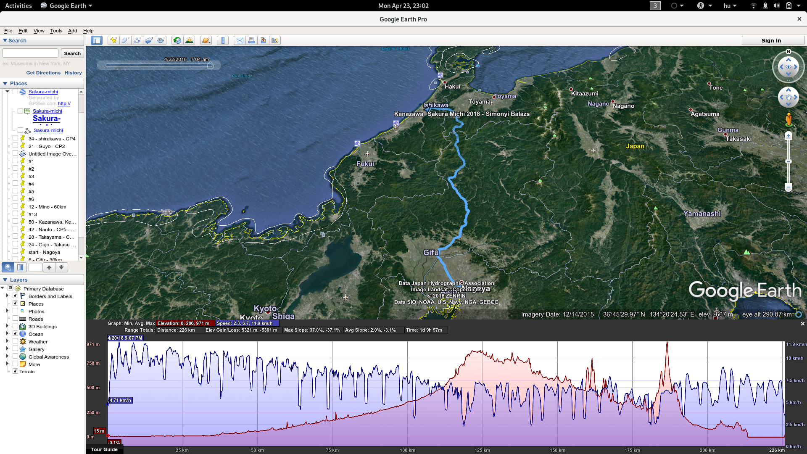Record a tour with camera icon

tap(161, 40)
